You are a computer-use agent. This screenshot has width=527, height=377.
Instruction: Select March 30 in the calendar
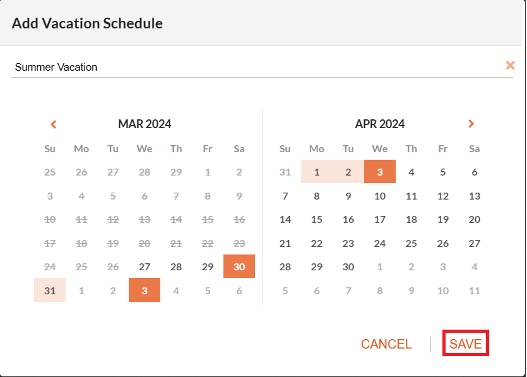239,266
